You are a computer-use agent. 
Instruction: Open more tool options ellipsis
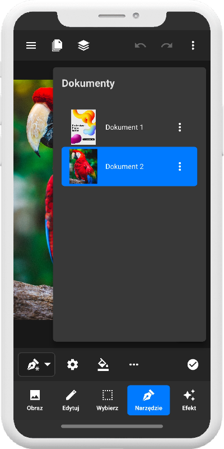click(134, 364)
